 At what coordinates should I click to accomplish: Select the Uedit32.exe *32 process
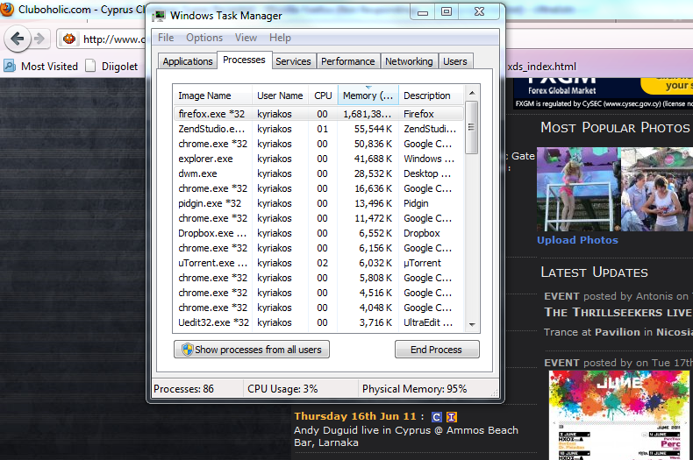(318, 322)
